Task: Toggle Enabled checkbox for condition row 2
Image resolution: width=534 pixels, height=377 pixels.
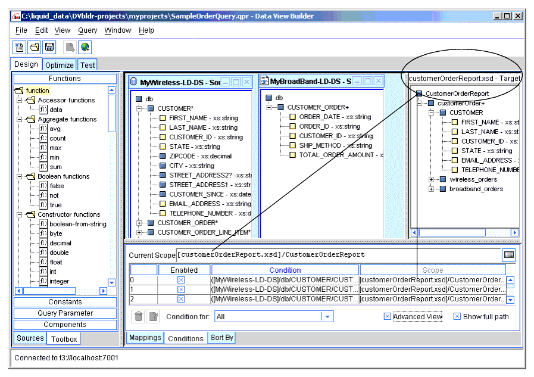Action: (x=181, y=299)
